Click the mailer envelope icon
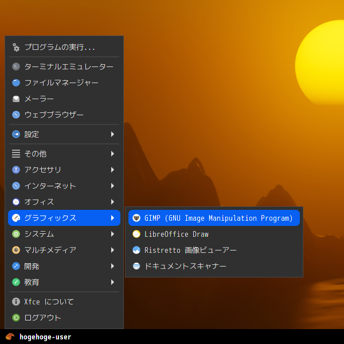Image resolution: width=344 pixels, height=344 pixels. (16, 99)
